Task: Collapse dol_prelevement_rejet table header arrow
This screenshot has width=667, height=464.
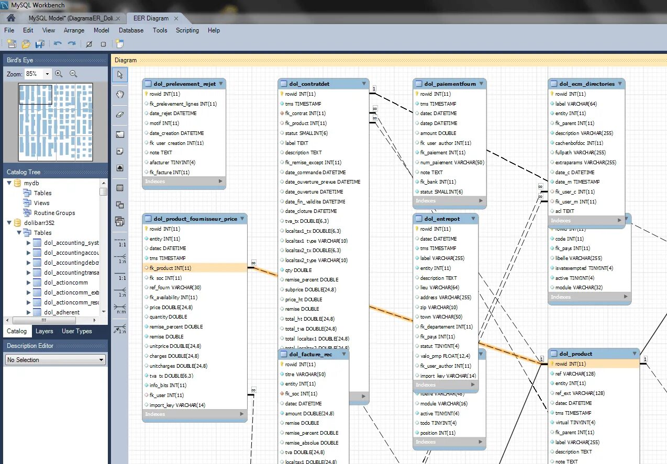Action: (x=221, y=84)
